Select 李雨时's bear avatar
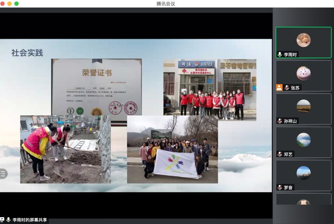334x224 pixels. point(303,40)
